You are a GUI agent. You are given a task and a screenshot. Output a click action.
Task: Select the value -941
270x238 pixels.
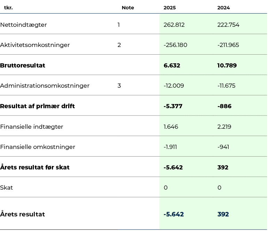(x=223, y=147)
